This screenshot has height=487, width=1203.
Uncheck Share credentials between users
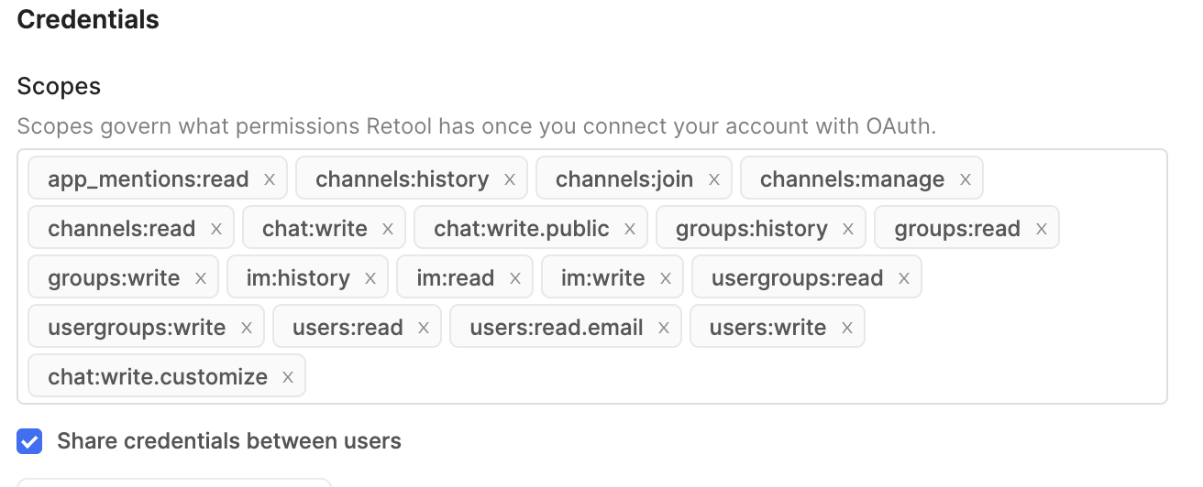tap(30, 442)
